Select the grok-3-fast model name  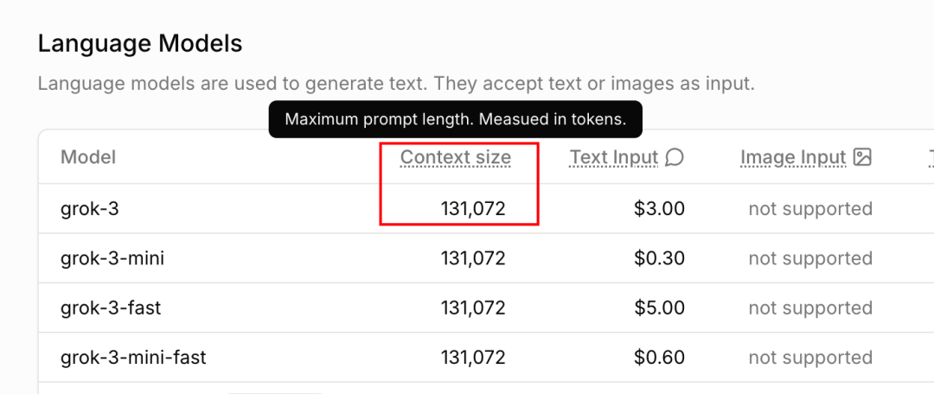coord(111,308)
